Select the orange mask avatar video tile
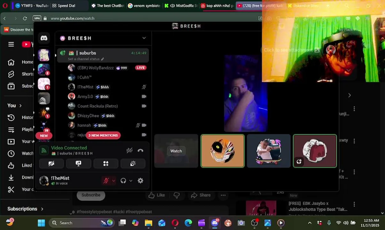 point(223,151)
